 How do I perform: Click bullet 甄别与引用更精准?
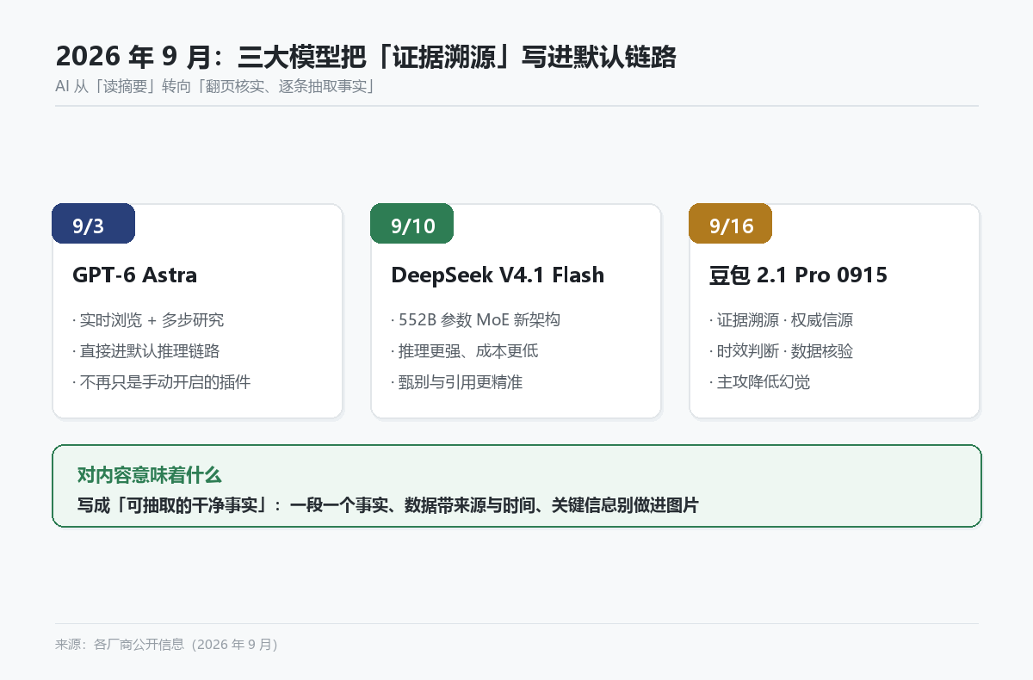tap(457, 382)
